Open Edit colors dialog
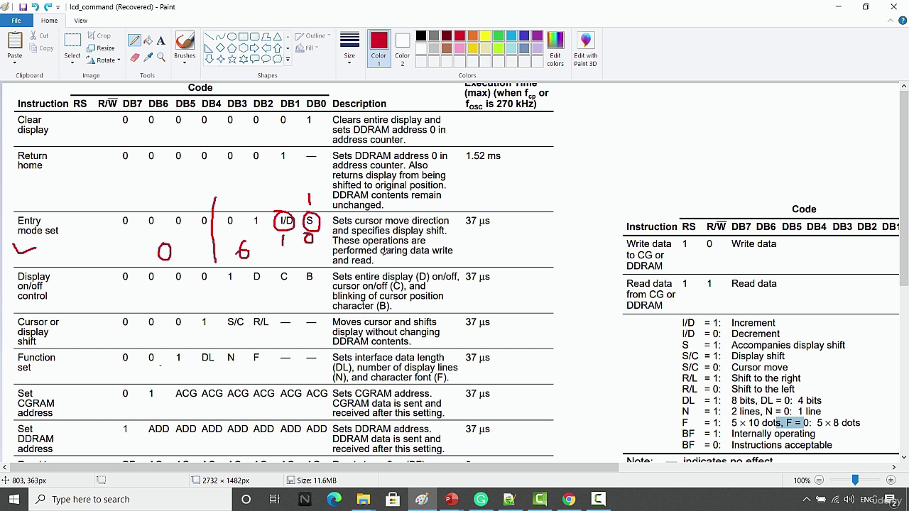Image resolution: width=909 pixels, height=511 pixels. (555, 50)
